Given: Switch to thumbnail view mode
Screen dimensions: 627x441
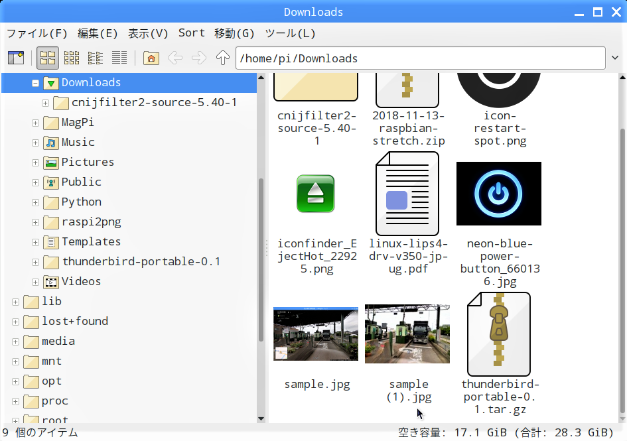Looking at the screenshot, I should point(72,58).
